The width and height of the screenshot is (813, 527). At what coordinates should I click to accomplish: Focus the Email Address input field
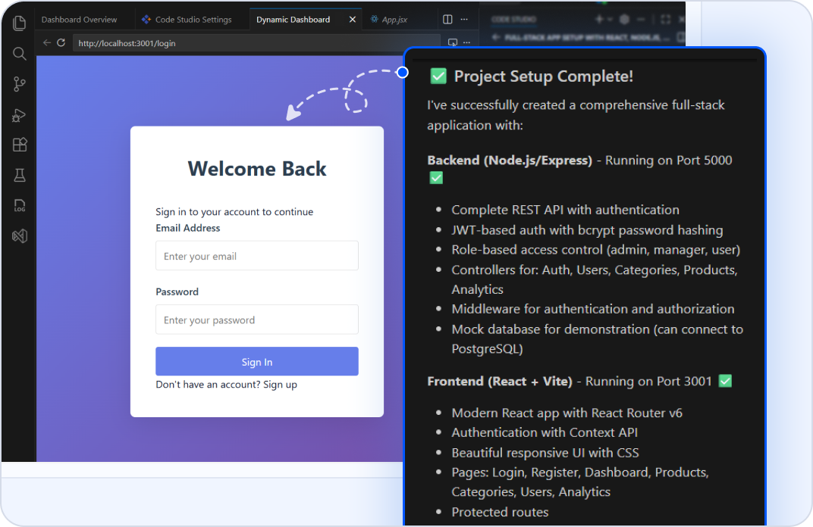(256, 256)
